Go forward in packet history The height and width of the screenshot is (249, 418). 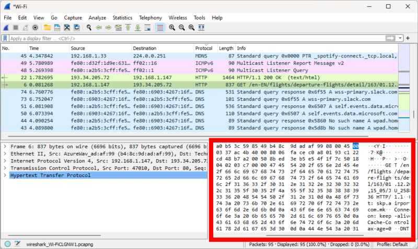(109, 28)
